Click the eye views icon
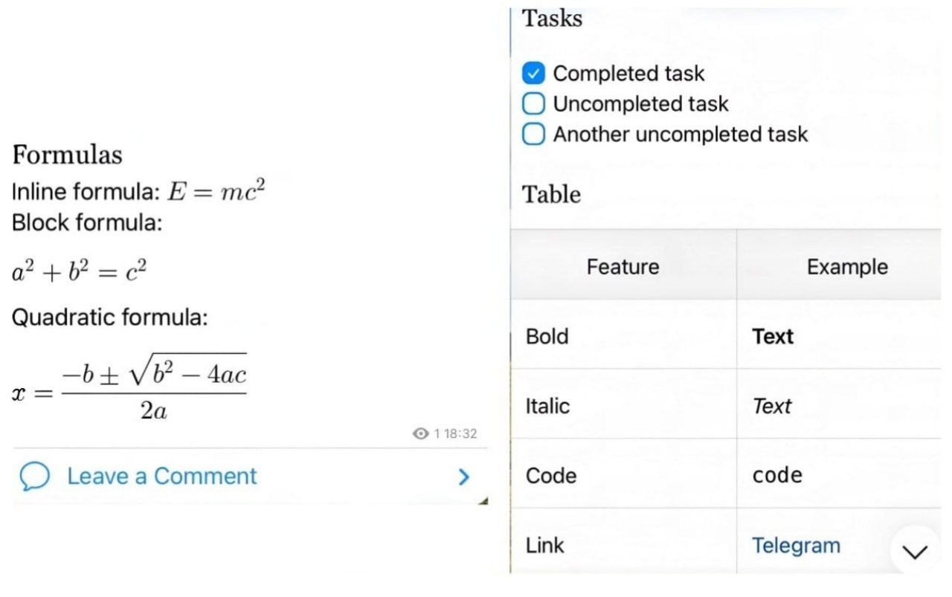The image size is (952, 597). [x=421, y=433]
